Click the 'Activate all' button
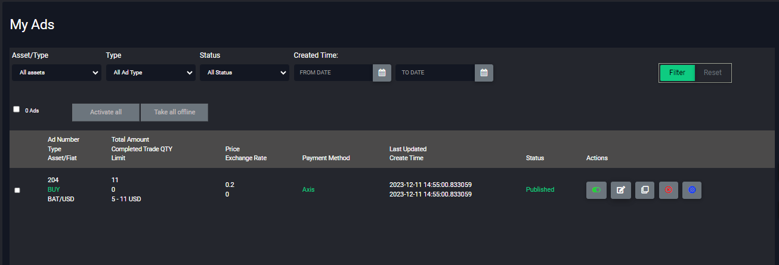Viewport: 779px width, 265px height. 106,113
